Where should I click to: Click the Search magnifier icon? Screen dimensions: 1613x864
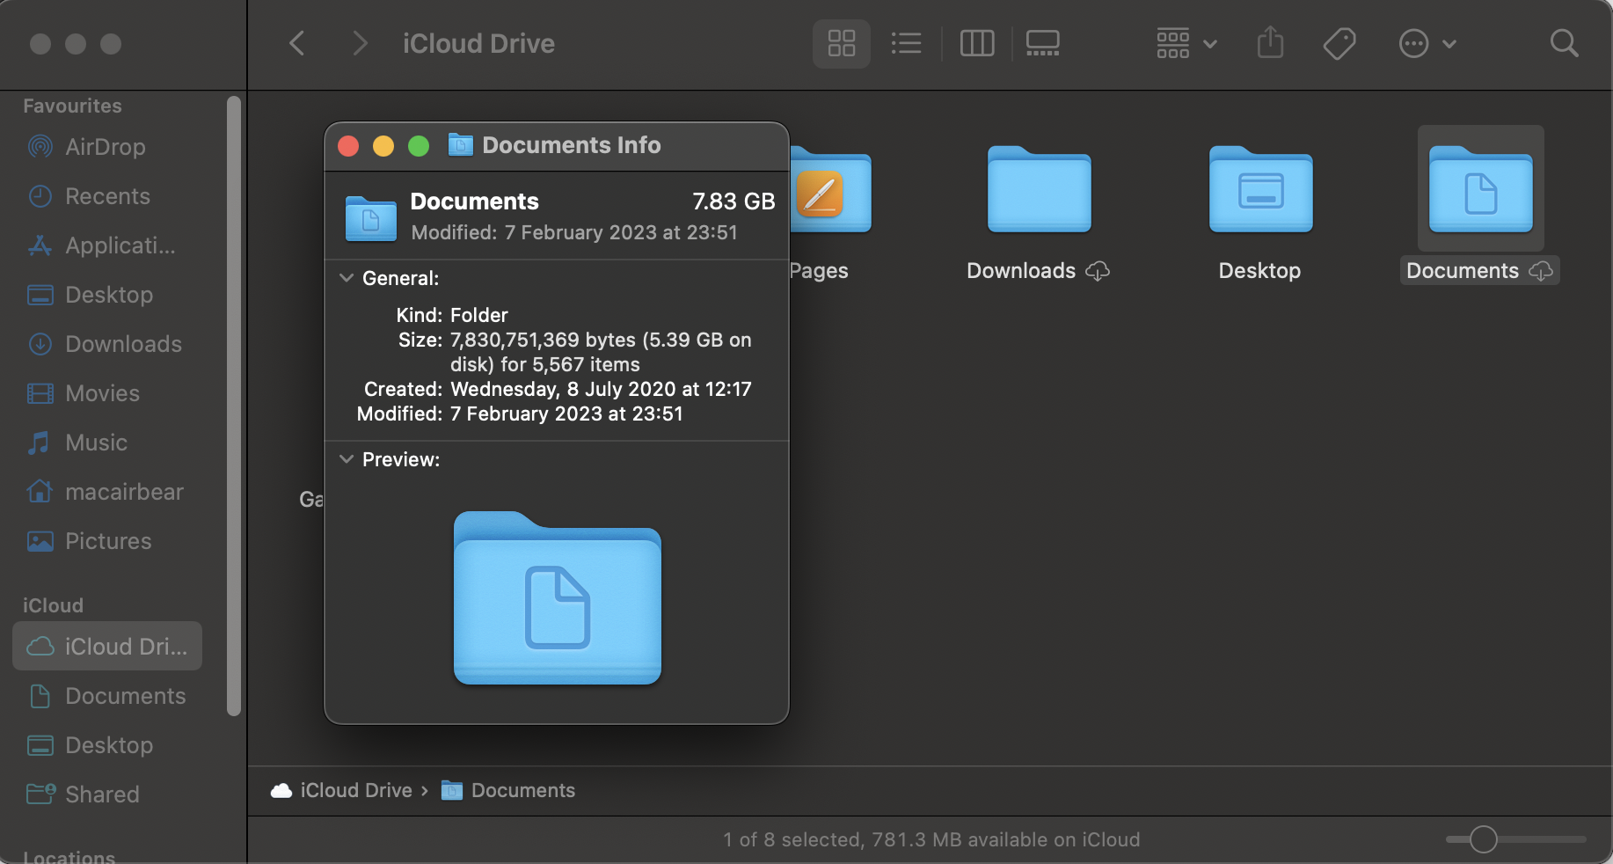click(1564, 43)
